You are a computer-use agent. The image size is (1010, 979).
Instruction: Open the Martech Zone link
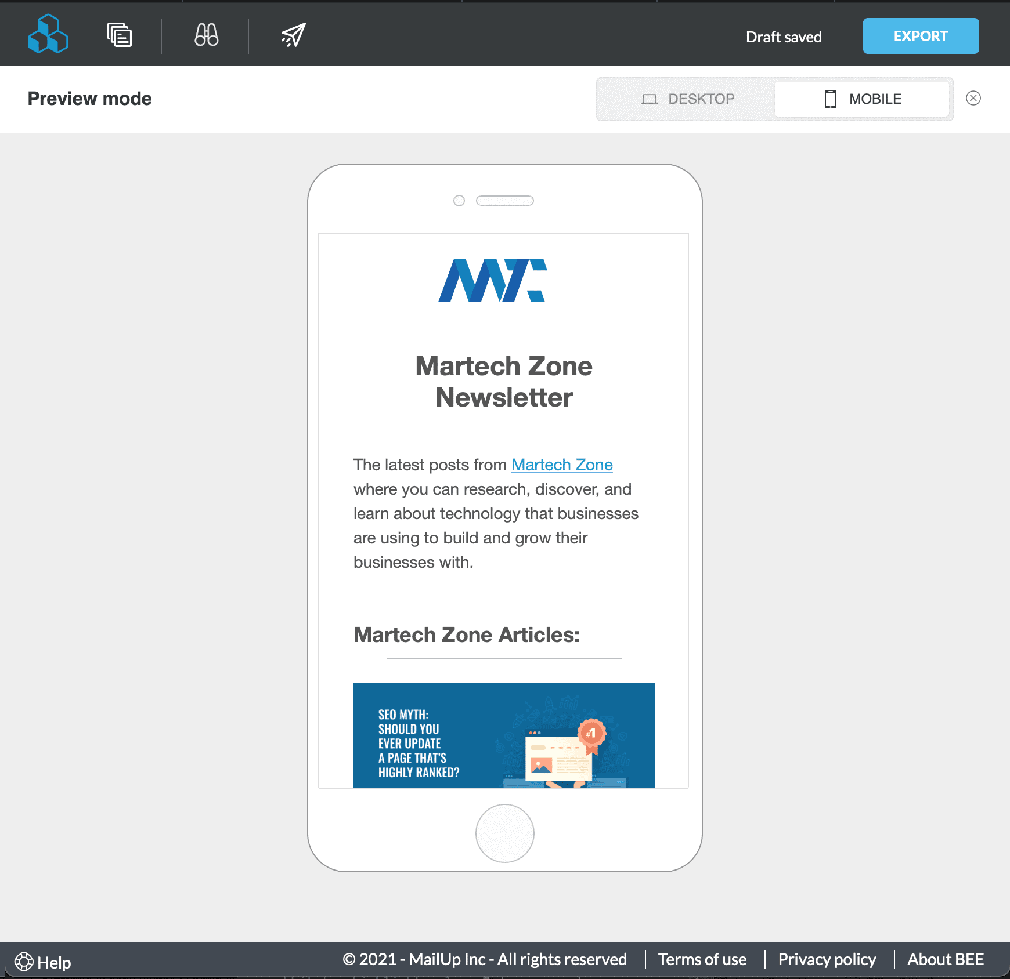tap(562, 465)
